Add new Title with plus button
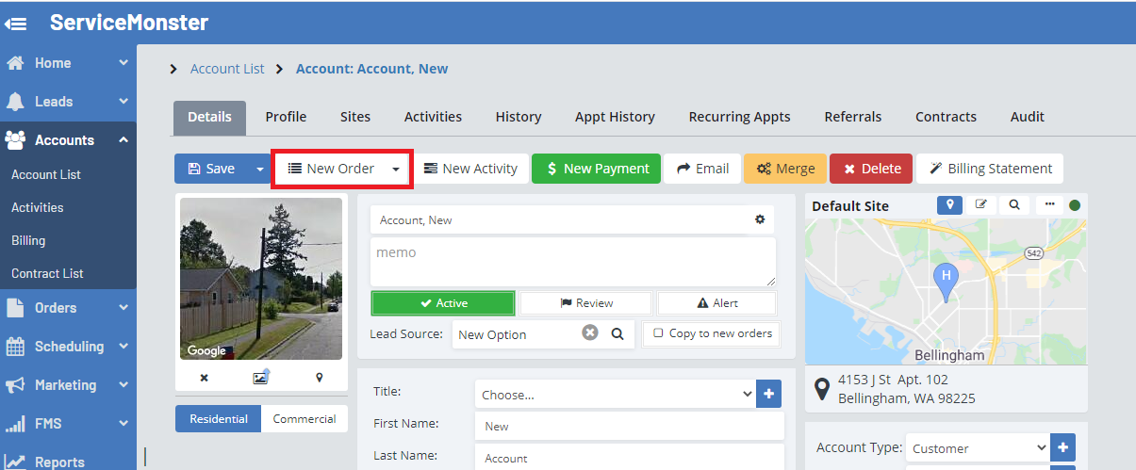This screenshot has width=1136, height=470. tap(769, 395)
